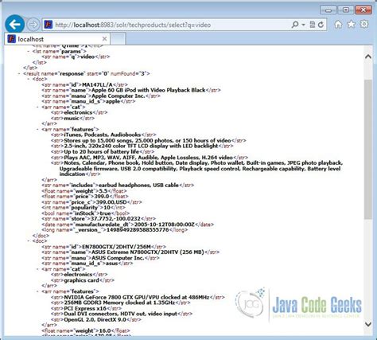Click the text "MA147LL/A"
The image size is (377, 340).
(x=97, y=84)
